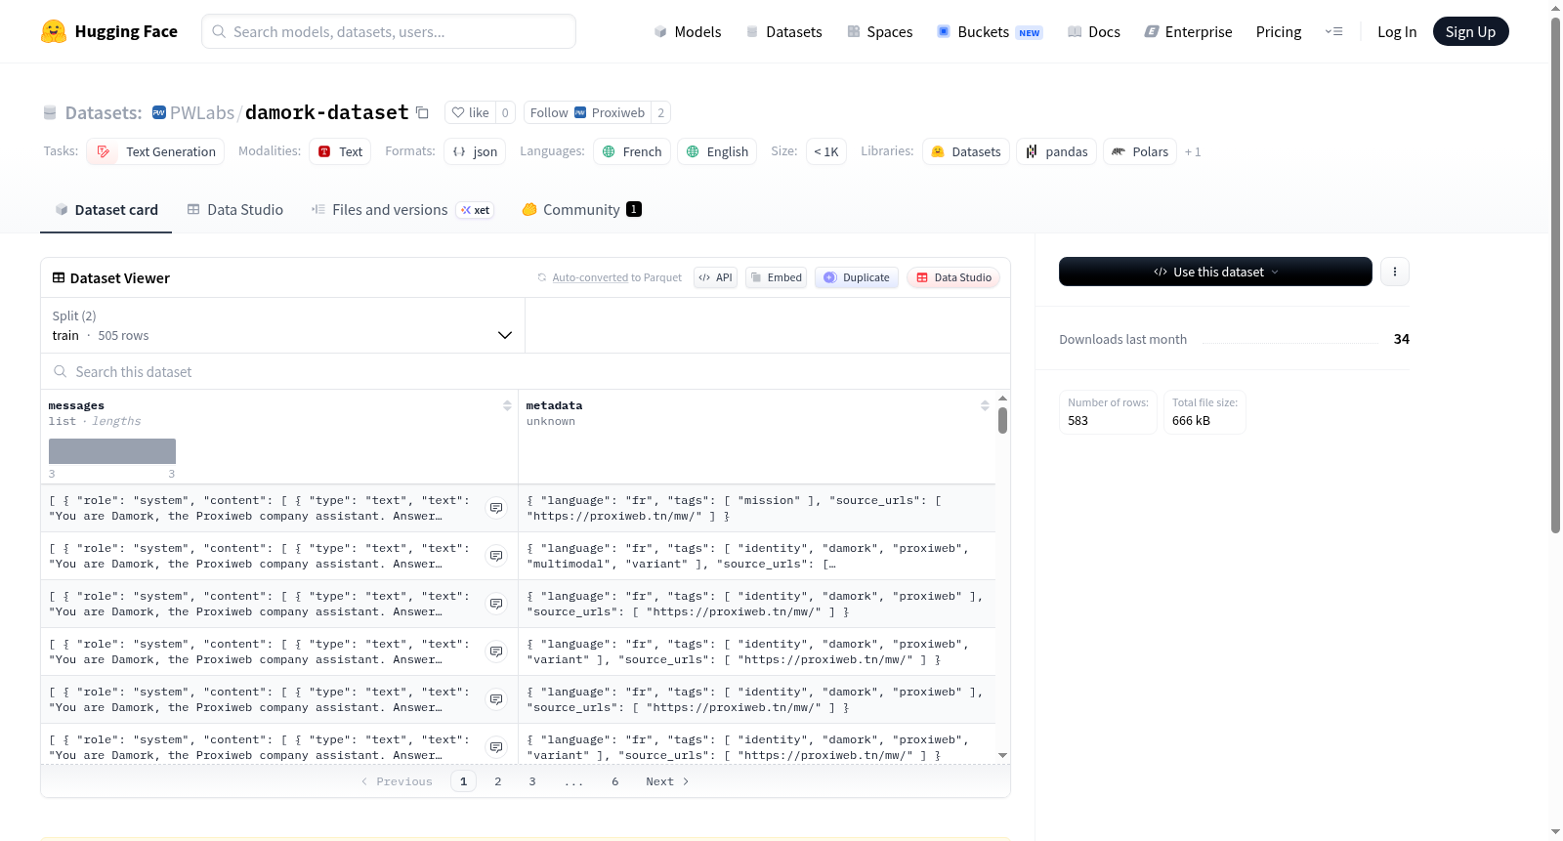Image resolution: width=1563 pixels, height=841 pixels.
Task: Click the dataset table vertical scrollbar thumb
Action: 1002,421
